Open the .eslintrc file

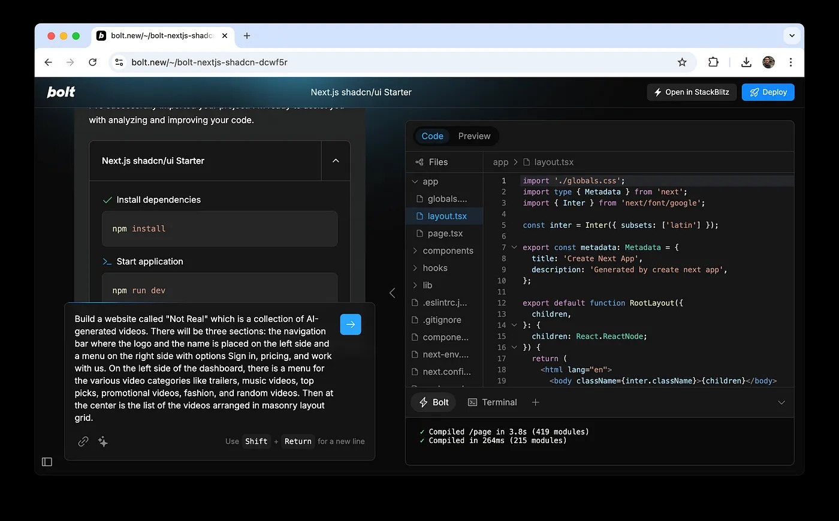pyautogui.click(x=445, y=303)
